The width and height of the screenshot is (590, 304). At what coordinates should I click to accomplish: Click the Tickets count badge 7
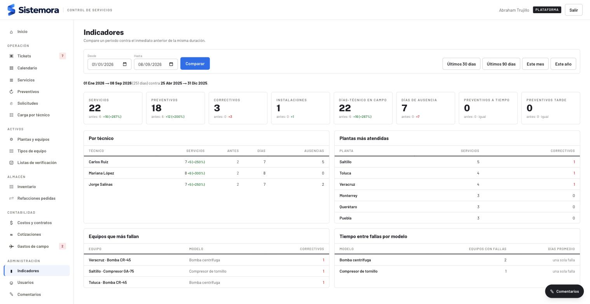[x=63, y=56]
